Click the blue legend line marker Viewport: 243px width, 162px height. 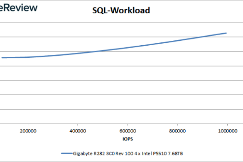pos(66,153)
